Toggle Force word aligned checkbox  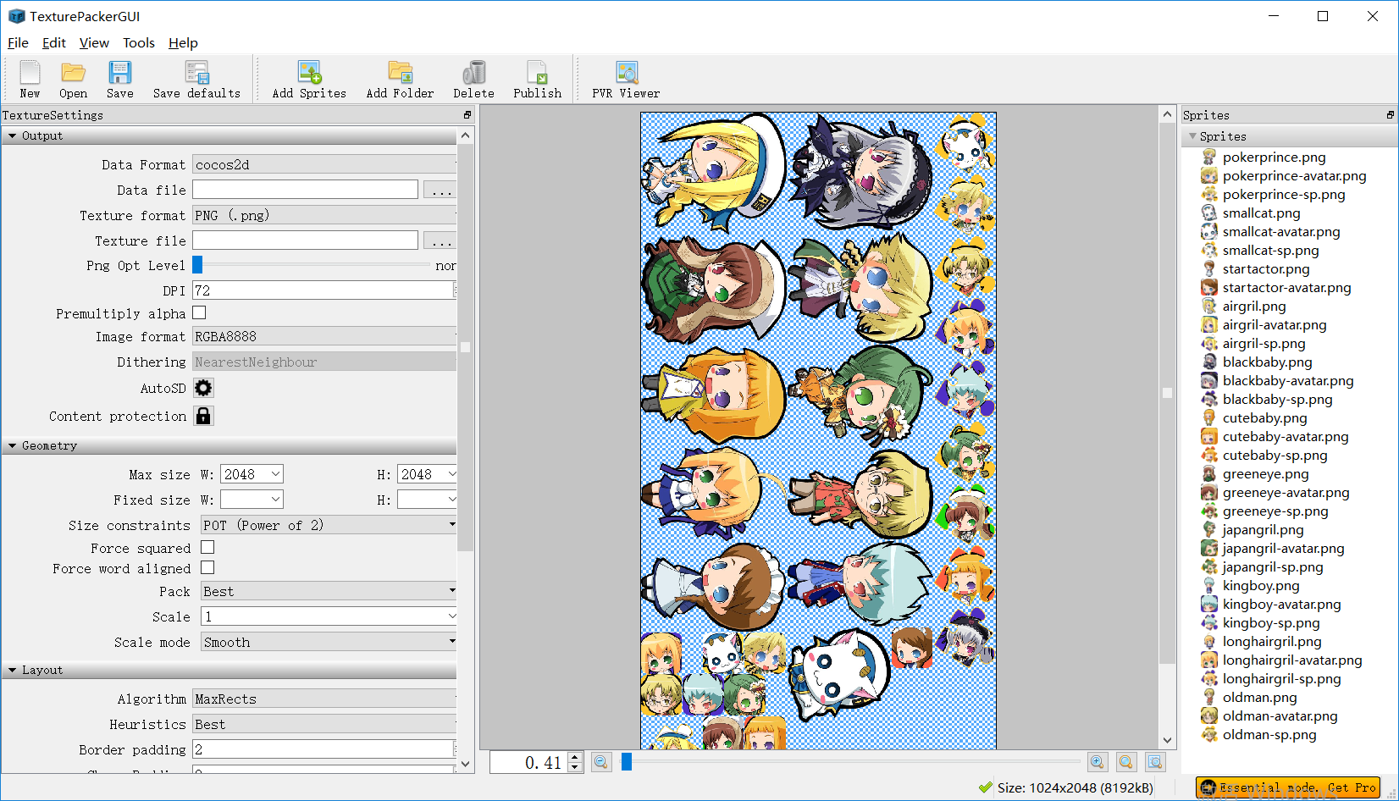(x=207, y=567)
